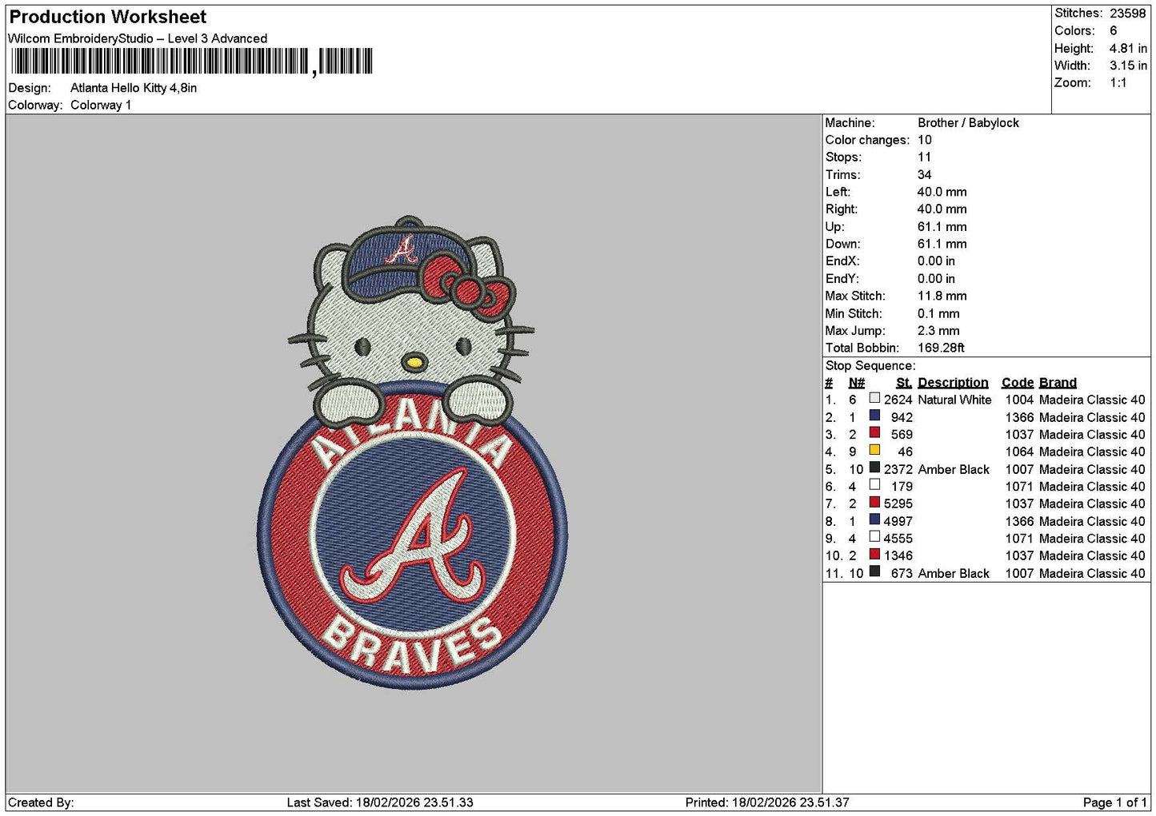Click the max stitch value '11.8 mm'

[942, 296]
